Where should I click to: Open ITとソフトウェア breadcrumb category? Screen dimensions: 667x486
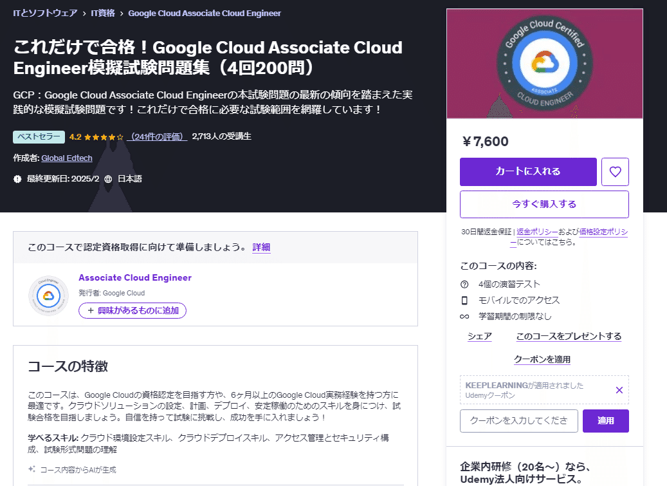tap(45, 13)
